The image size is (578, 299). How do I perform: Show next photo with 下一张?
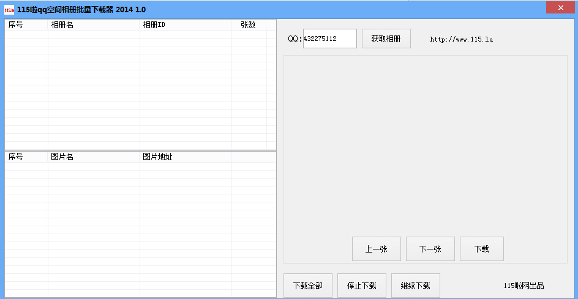pyautogui.click(x=430, y=249)
